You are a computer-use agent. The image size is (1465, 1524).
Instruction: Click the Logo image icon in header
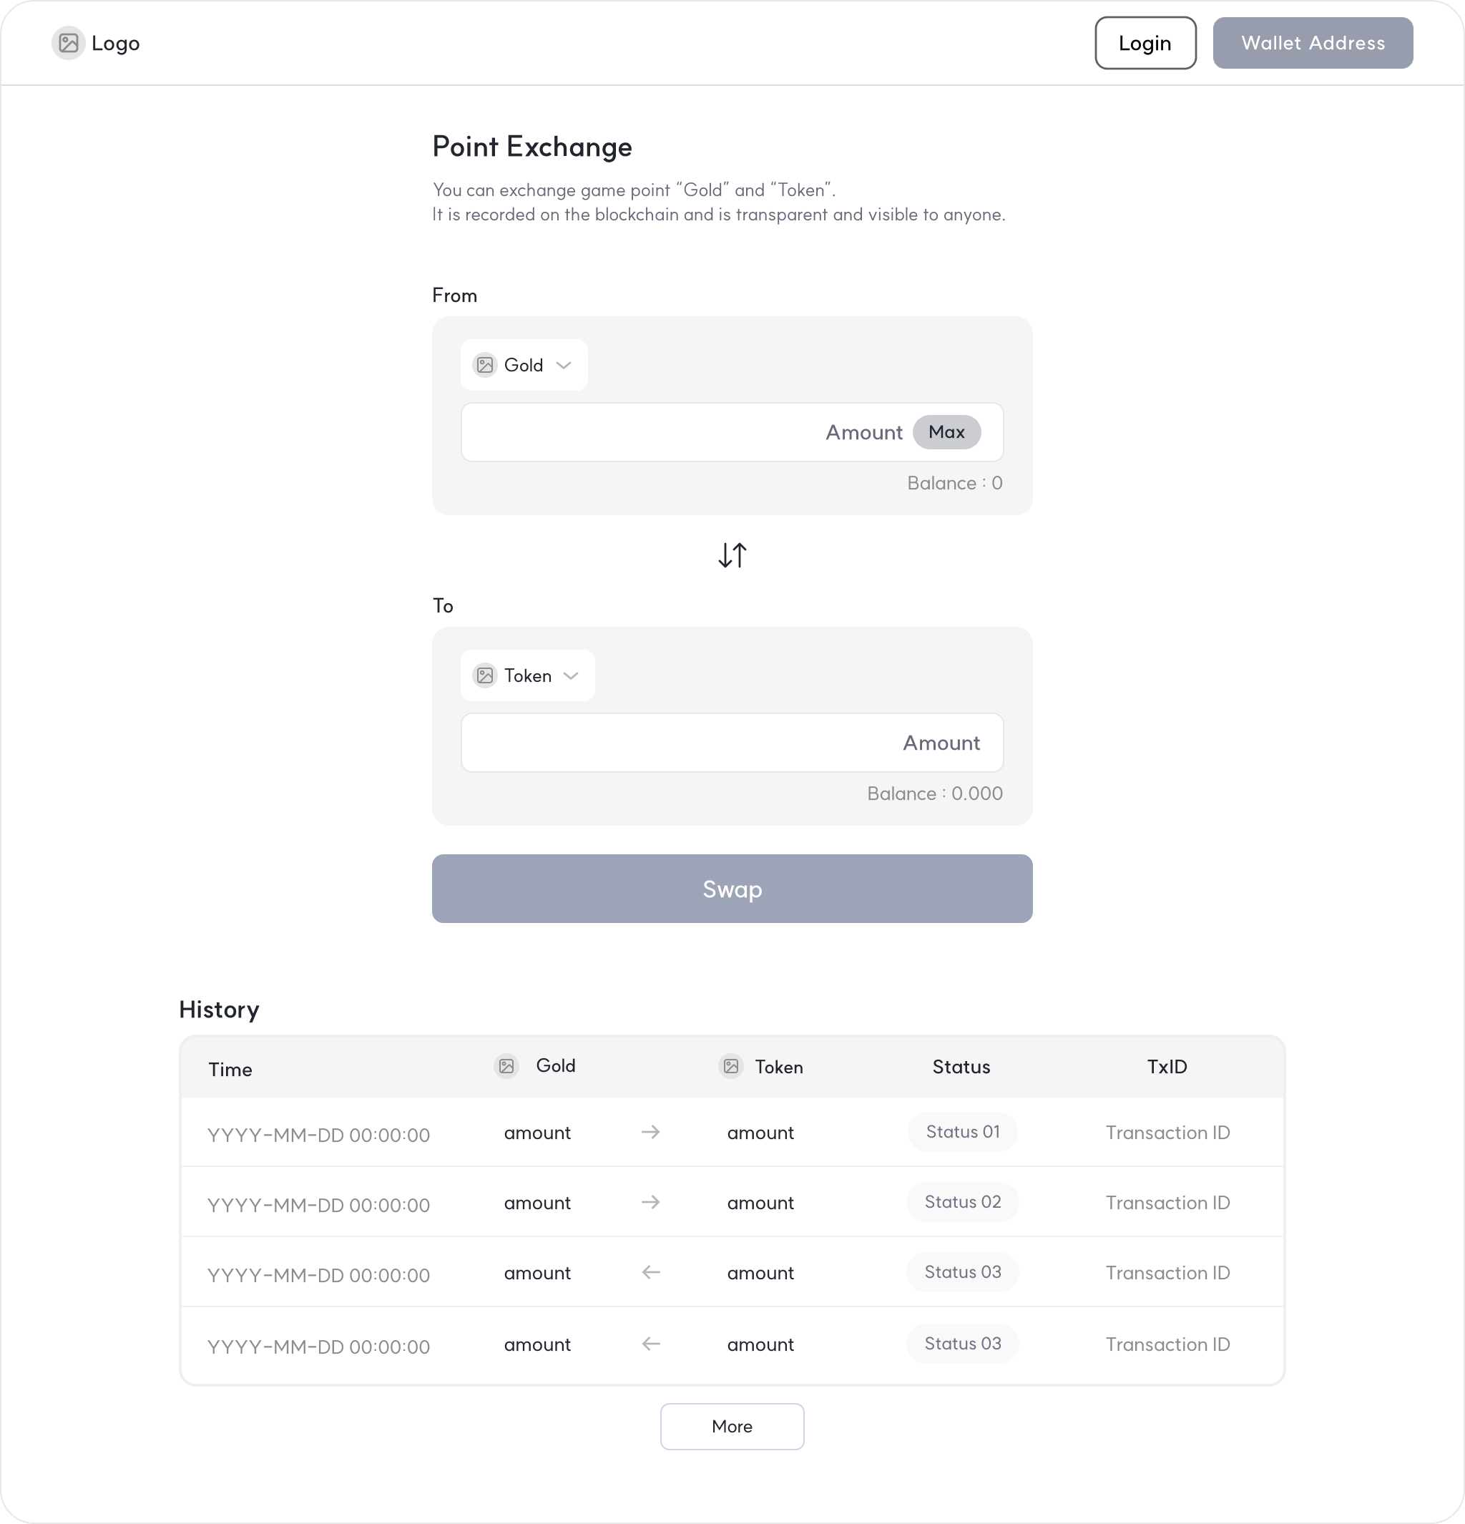pos(69,43)
